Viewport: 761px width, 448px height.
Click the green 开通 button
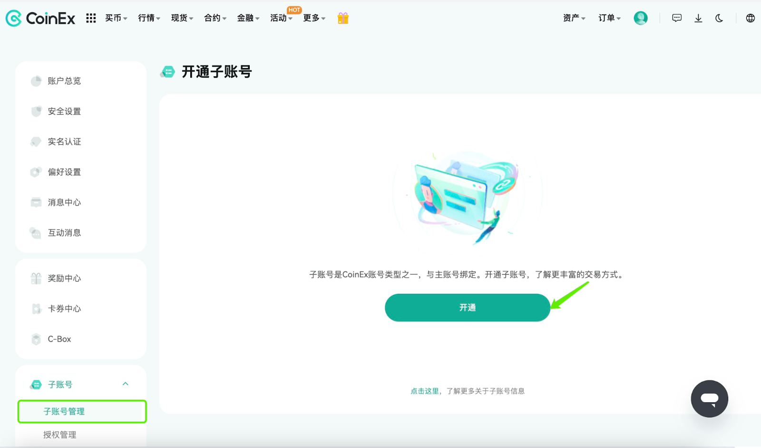pyautogui.click(x=468, y=308)
